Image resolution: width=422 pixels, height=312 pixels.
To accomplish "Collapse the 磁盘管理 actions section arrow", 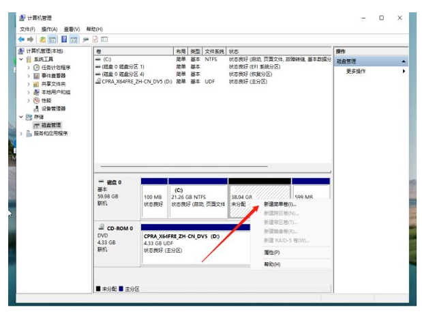I will tap(404, 61).
